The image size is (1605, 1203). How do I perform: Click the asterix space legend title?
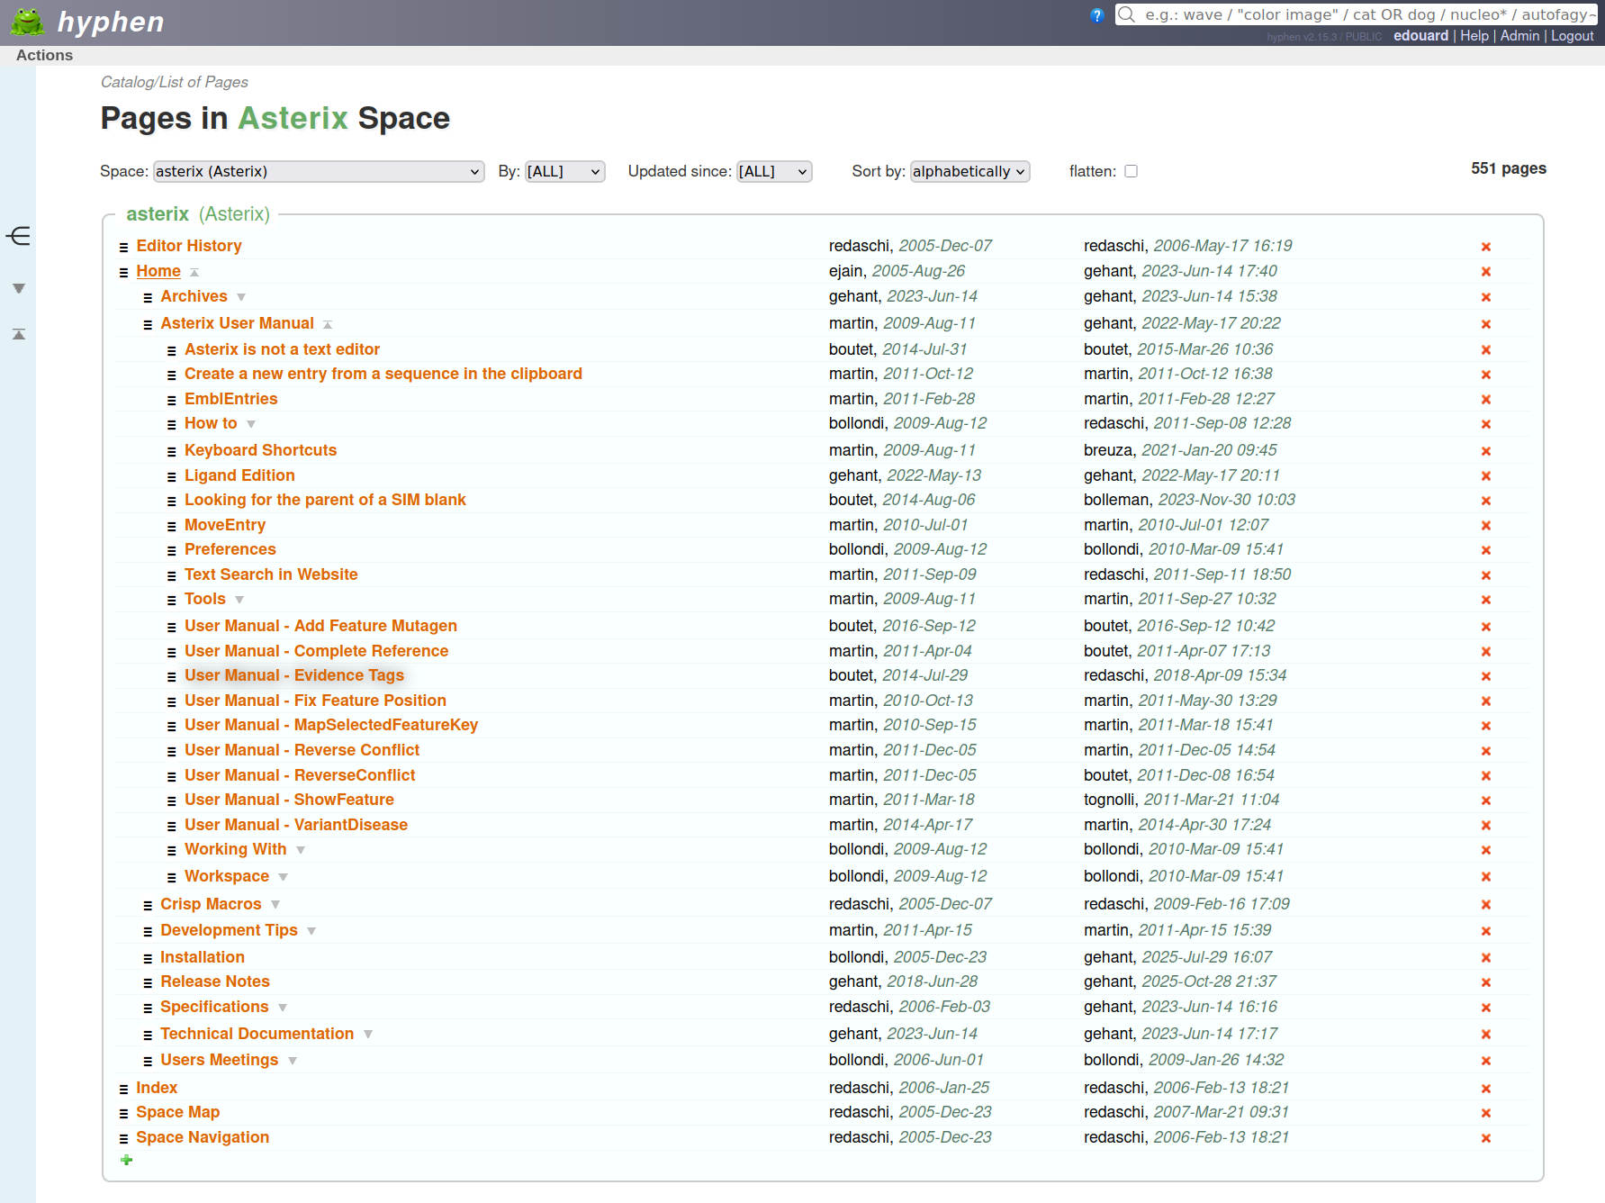(197, 214)
